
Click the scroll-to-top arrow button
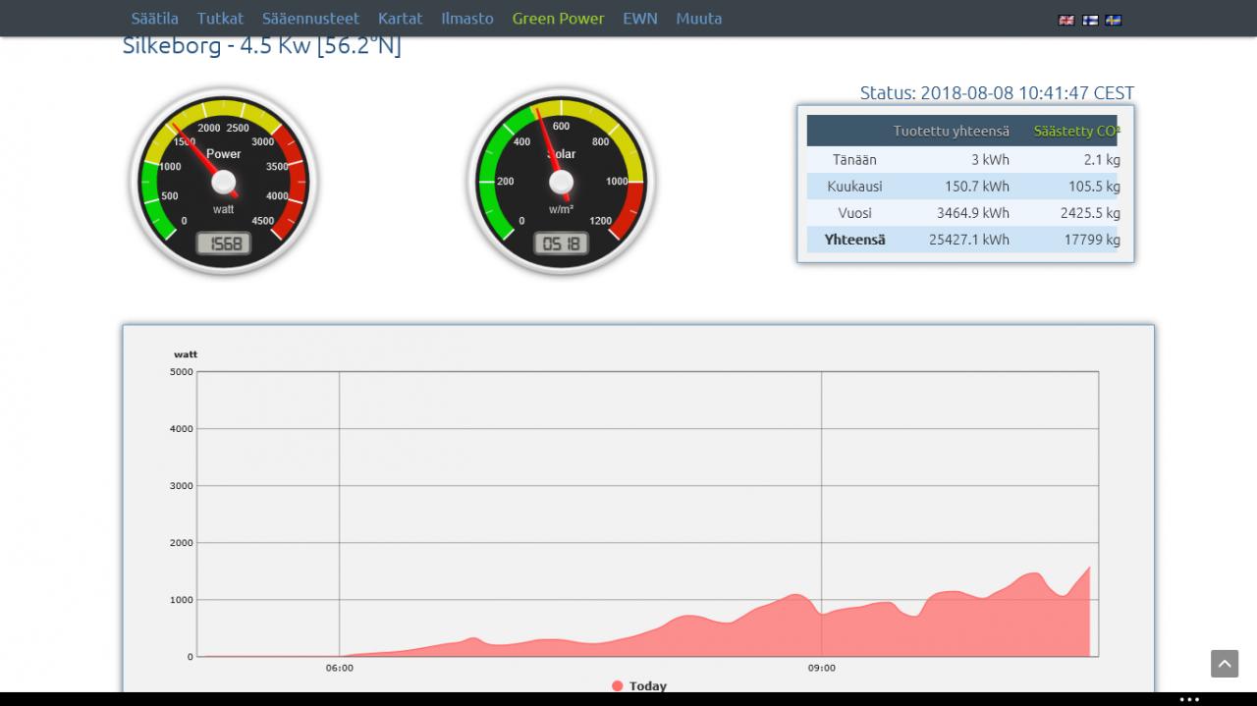[x=1225, y=664]
